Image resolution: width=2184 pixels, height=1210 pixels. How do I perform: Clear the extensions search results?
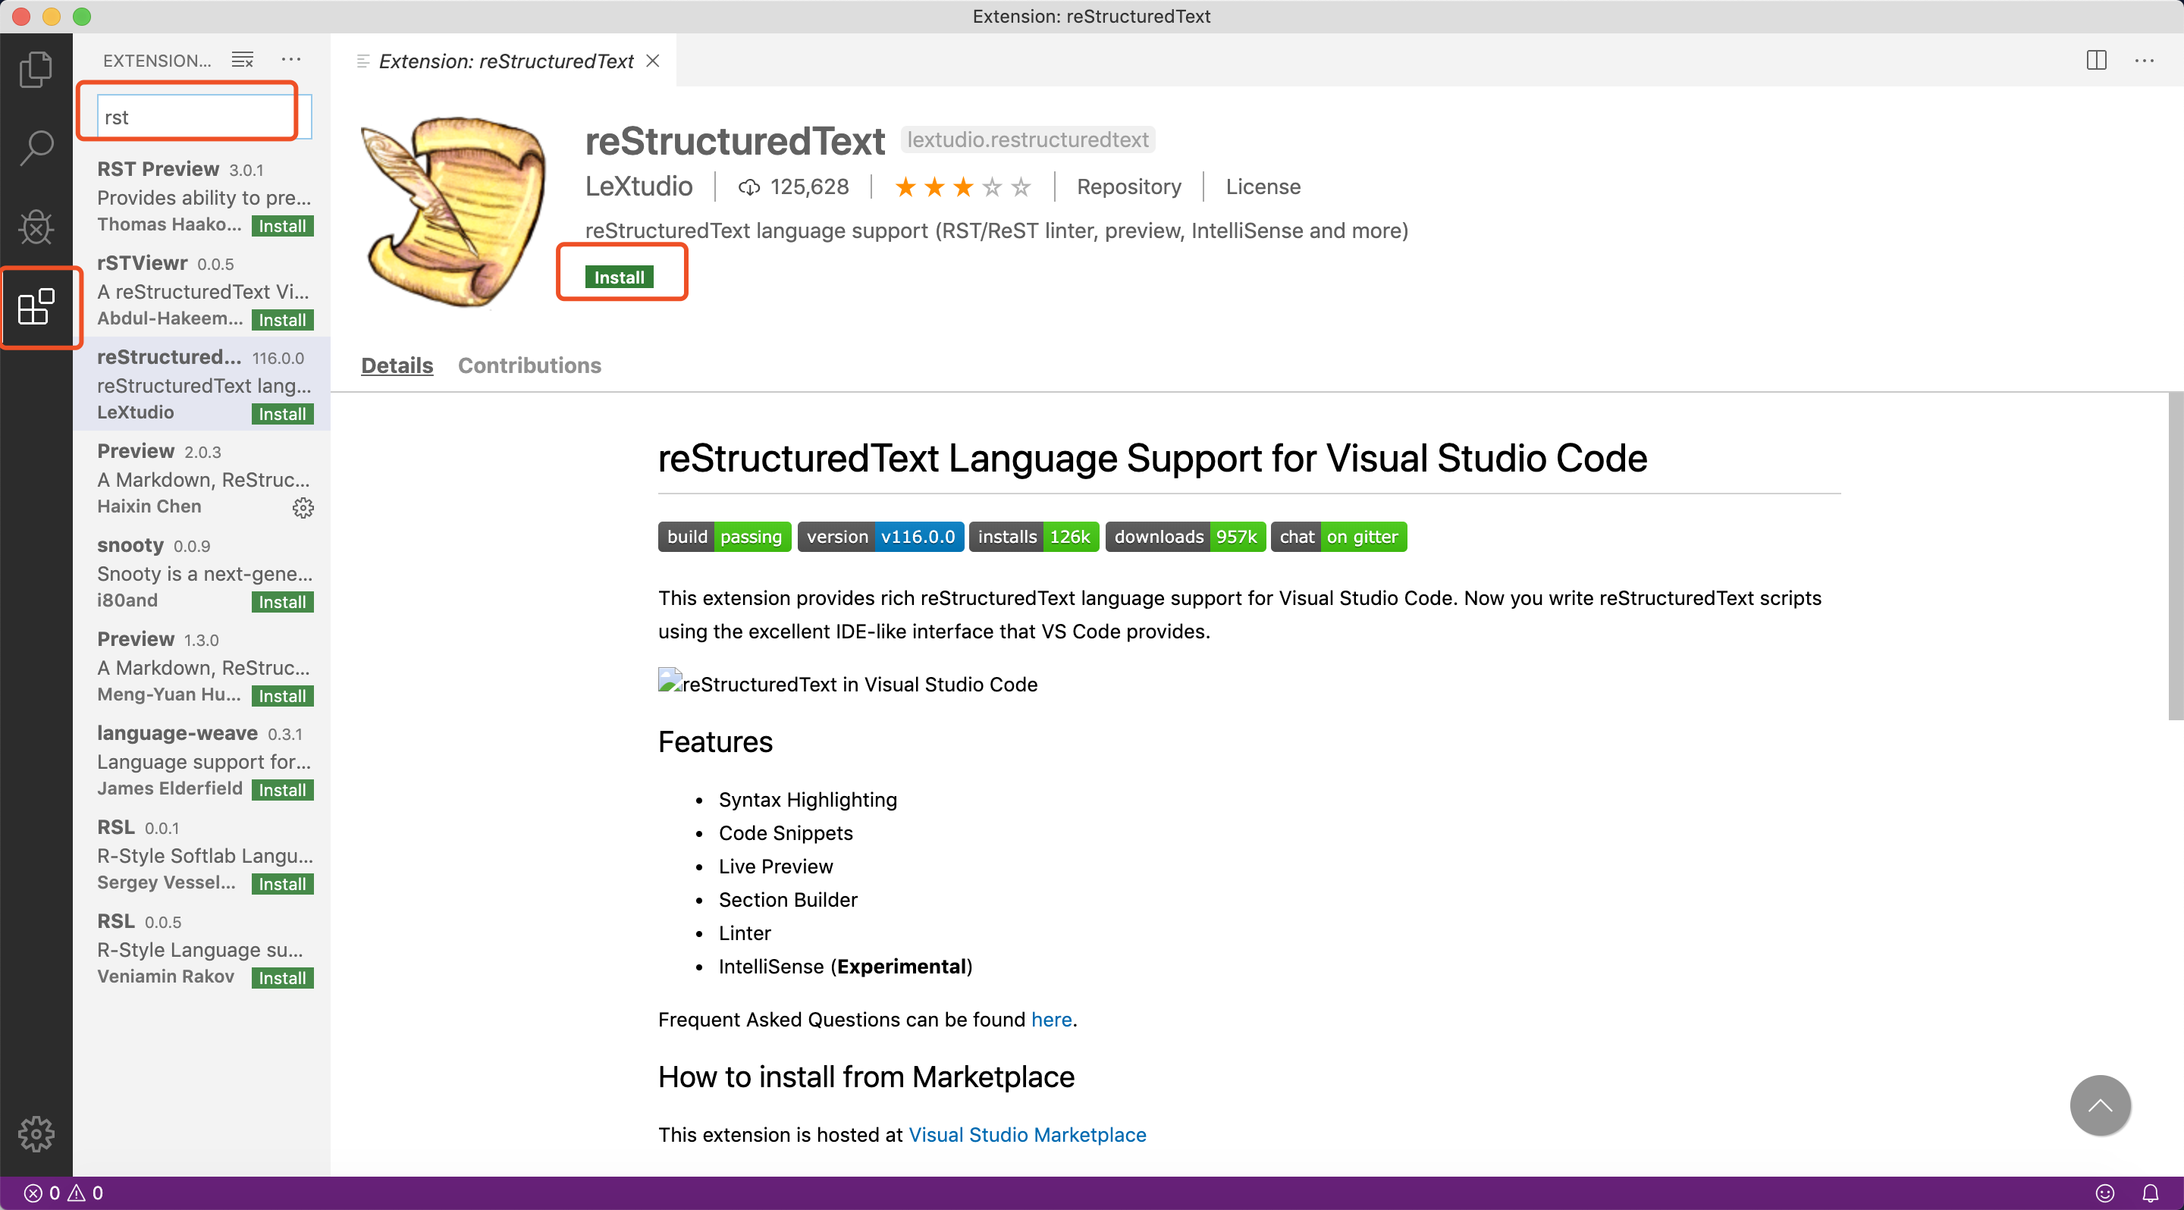[242, 59]
